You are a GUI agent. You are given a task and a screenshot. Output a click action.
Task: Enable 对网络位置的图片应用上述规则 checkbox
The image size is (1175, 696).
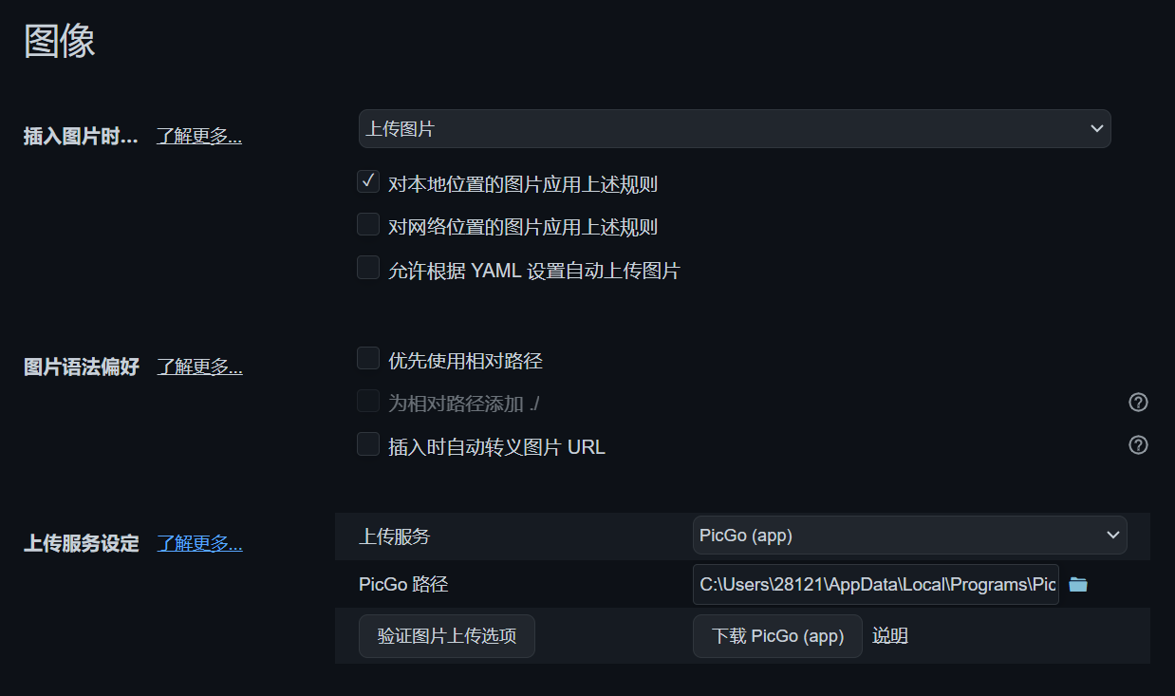coord(368,225)
